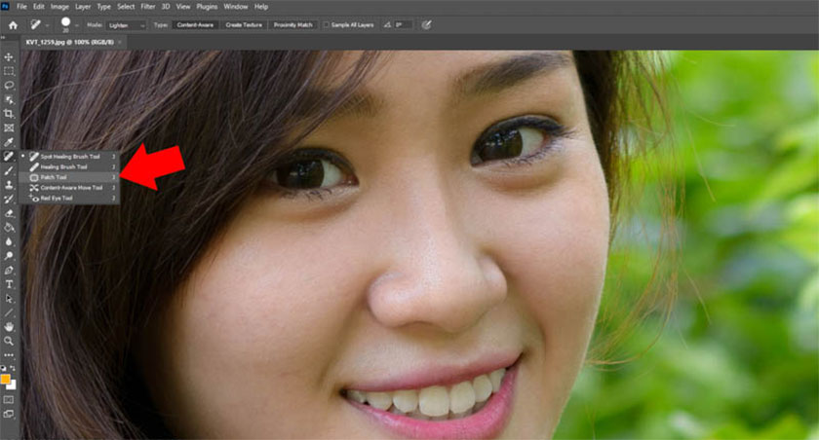The height and width of the screenshot is (440, 819).
Task: Choose Patch Tool in flyout
Action: point(69,177)
